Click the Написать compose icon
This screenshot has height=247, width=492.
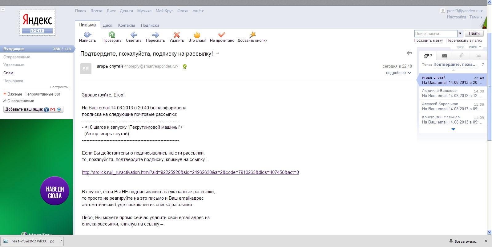87,35
